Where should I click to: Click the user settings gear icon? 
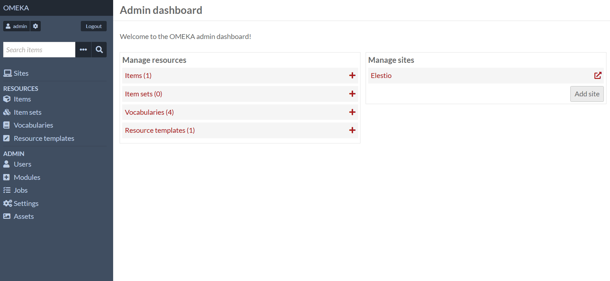pos(36,26)
